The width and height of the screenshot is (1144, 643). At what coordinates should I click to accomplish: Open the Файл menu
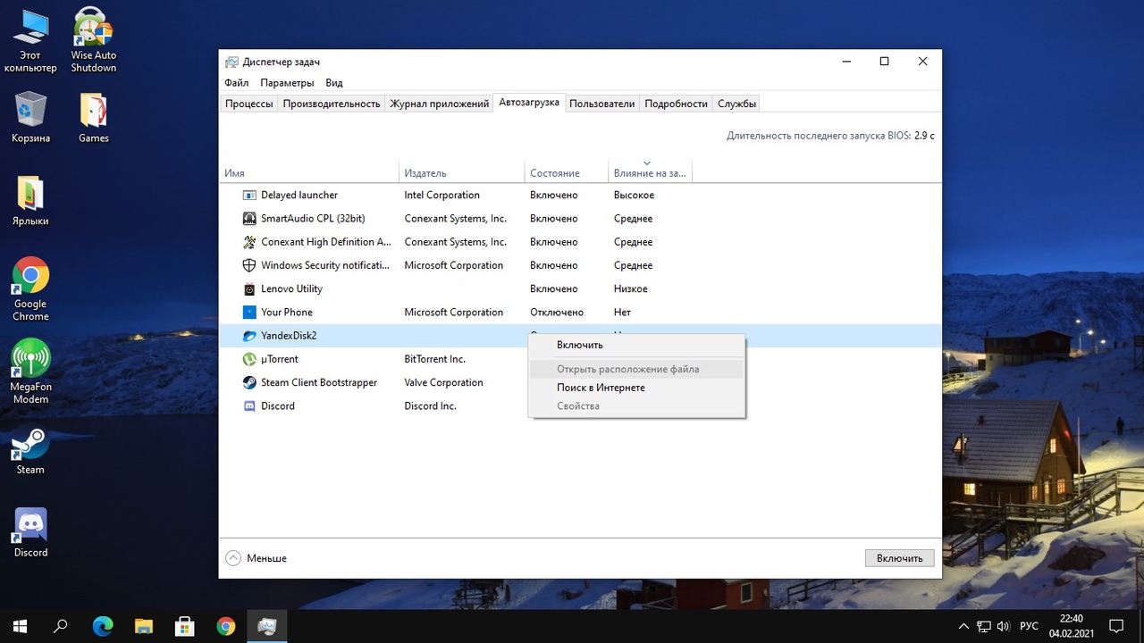237,83
